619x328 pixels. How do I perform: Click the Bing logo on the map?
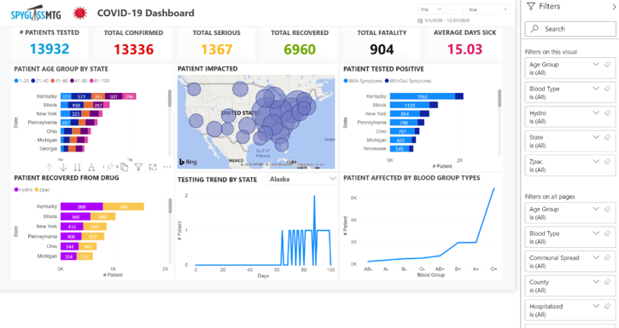188,162
